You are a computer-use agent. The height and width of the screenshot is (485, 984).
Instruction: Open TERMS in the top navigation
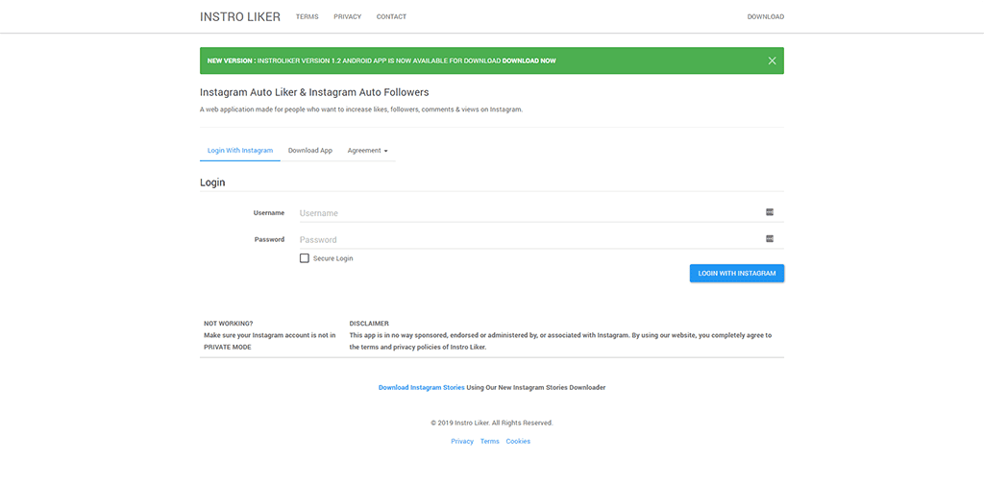click(307, 17)
